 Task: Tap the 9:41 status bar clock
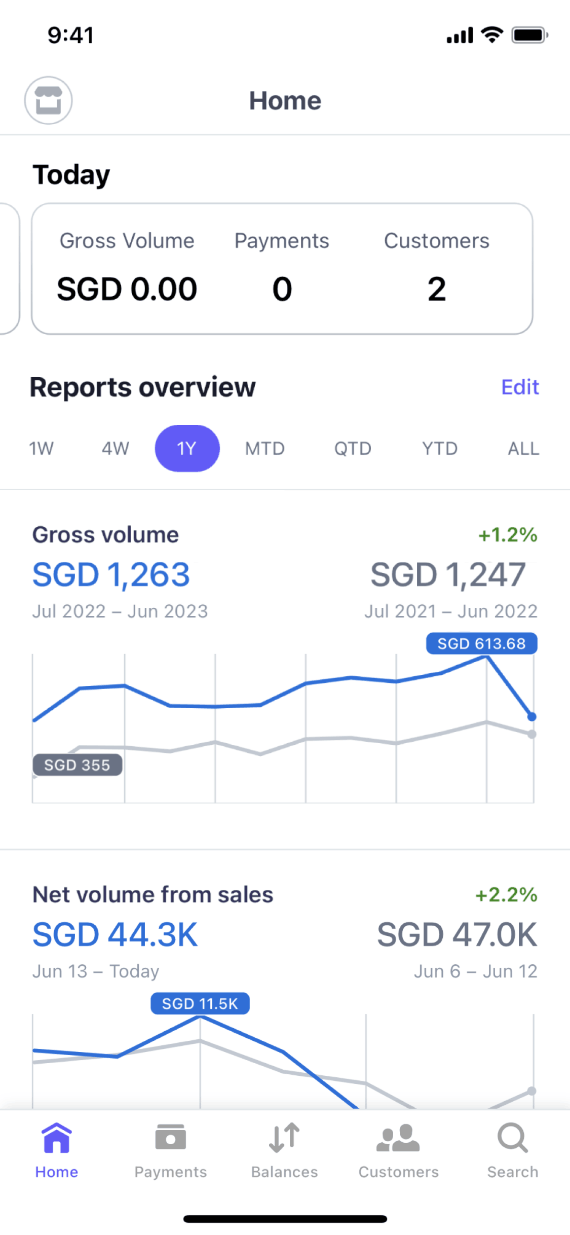71,35
